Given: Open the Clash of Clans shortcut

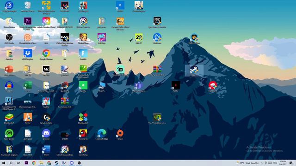Looking at the screenshot, I should [83, 37].
